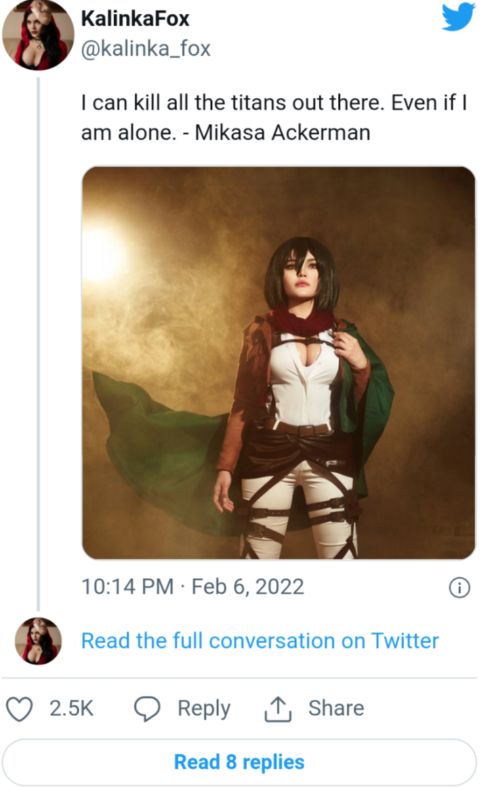Viewport: 492px width, 787px height.
Task: Open the info circle icon beside the timestamp
Action: [x=459, y=588]
